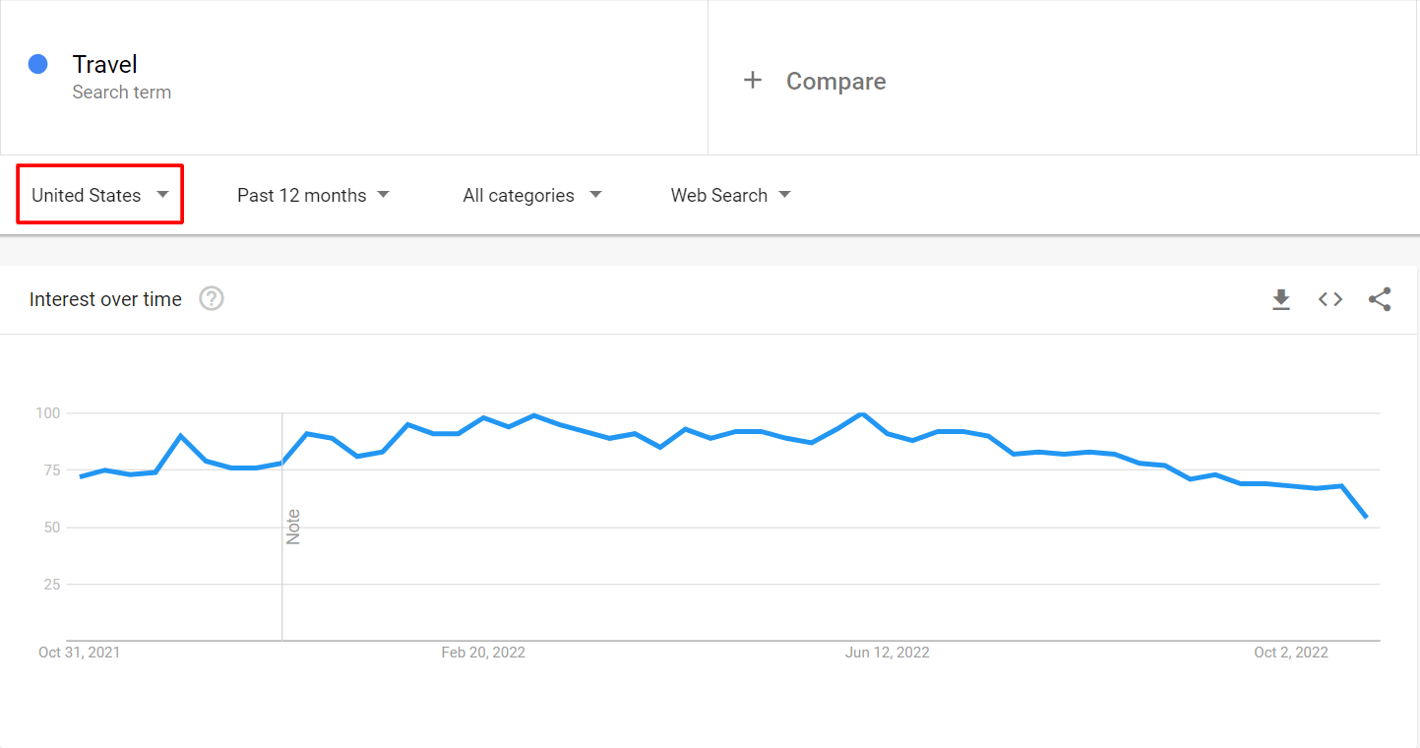Open the help icon beside Interest over time
The width and height of the screenshot is (1420, 748).
(x=212, y=298)
